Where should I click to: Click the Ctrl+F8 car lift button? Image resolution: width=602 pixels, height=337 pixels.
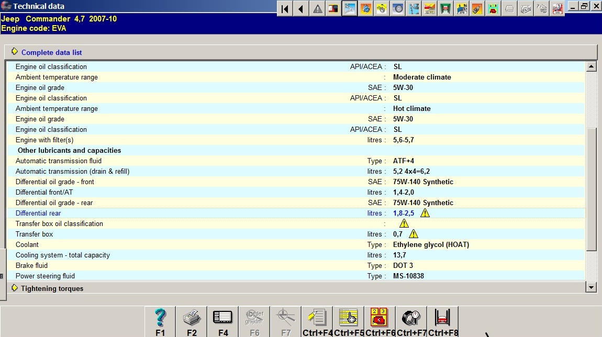click(443, 321)
